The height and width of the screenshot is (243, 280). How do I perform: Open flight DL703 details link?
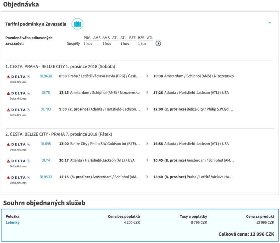[46, 109]
